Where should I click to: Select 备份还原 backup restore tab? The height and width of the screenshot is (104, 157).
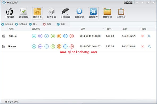[38, 13]
